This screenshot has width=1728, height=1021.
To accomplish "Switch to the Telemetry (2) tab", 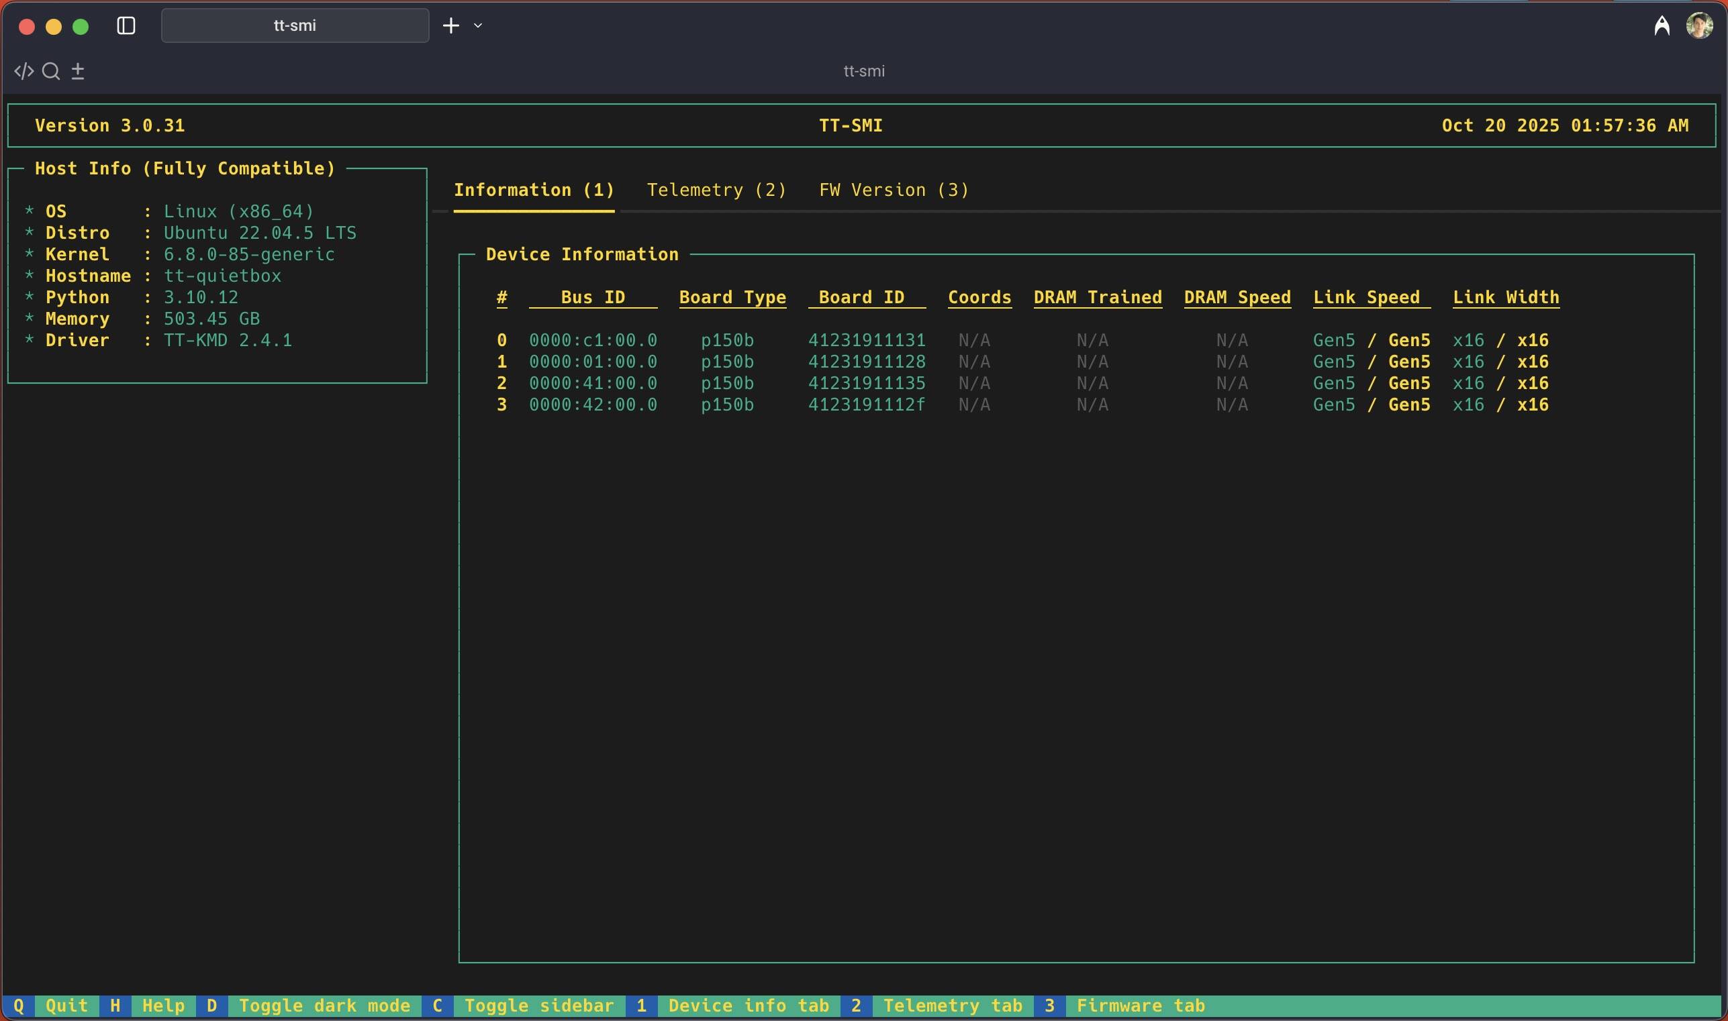I will coord(716,190).
